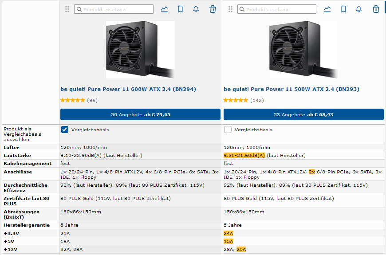
Task: Click search magnifier in BN294 replace field
Action: (x=79, y=9)
